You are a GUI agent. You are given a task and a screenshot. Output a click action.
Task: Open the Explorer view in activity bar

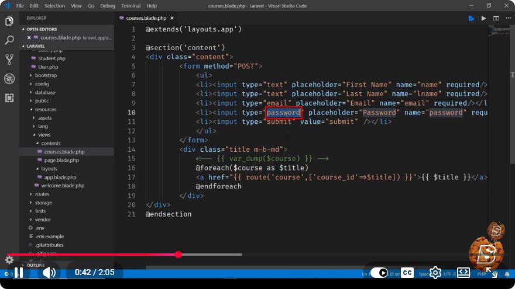pos(9,21)
